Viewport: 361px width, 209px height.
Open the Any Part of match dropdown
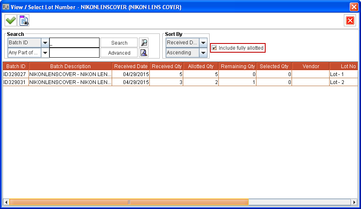[45, 53]
